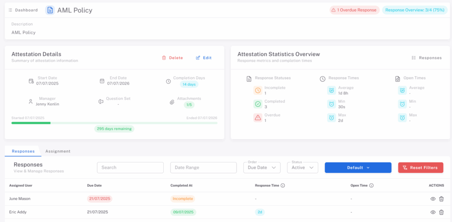Click the Completed At column header

(181, 186)
